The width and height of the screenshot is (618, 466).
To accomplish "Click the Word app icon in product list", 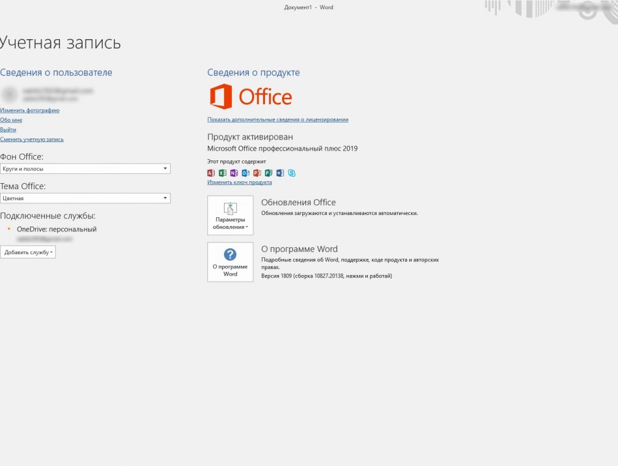I will 280,173.
